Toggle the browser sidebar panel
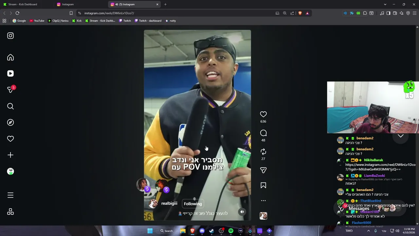 pyautogui.click(x=388, y=13)
